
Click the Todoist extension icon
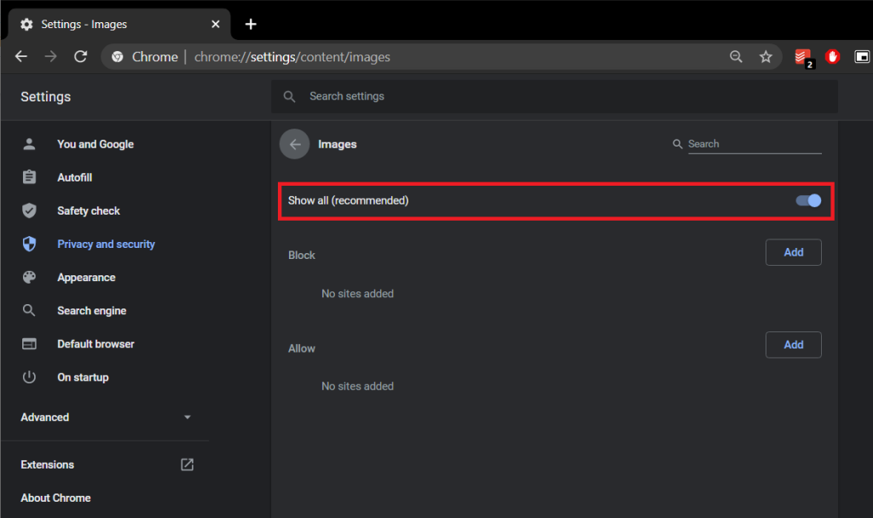click(802, 57)
